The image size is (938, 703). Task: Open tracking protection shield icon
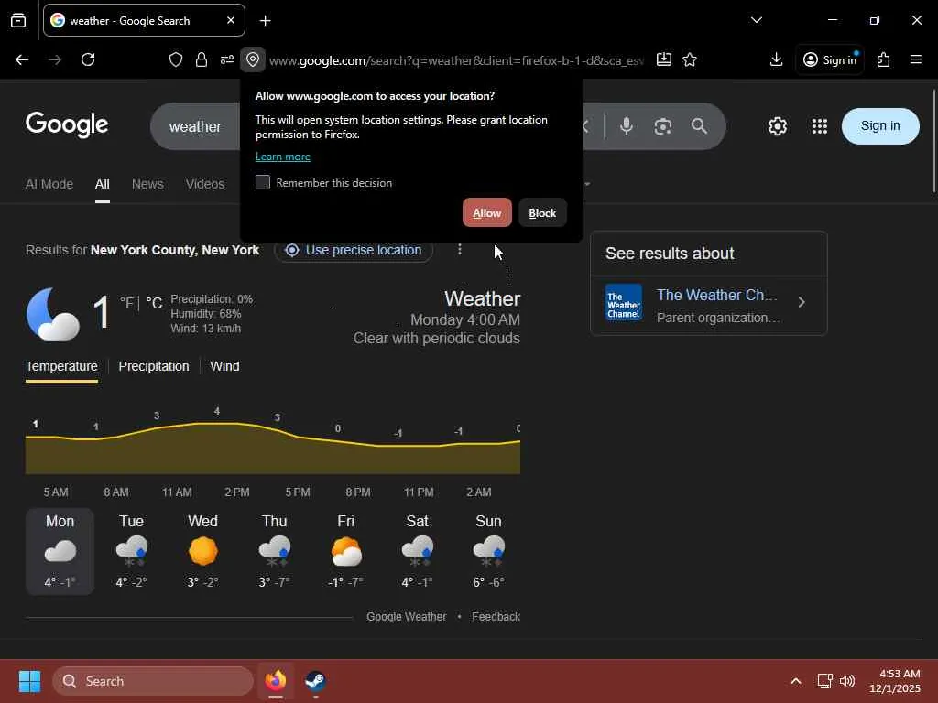[x=175, y=59]
